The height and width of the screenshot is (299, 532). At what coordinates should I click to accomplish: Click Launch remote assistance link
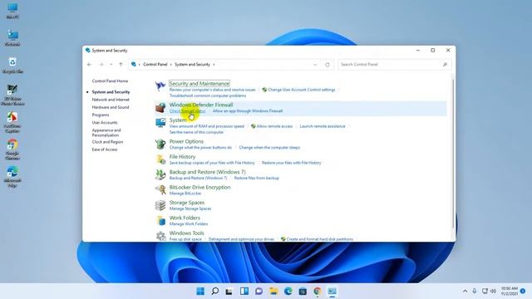(323, 126)
